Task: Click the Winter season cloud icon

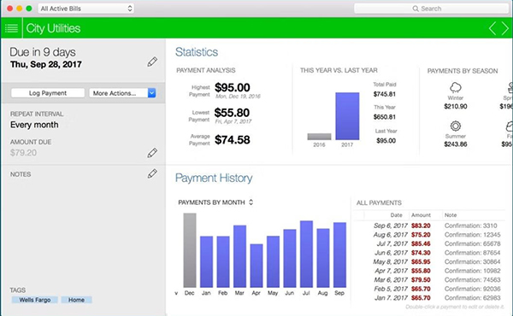Action: pyautogui.click(x=456, y=88)
